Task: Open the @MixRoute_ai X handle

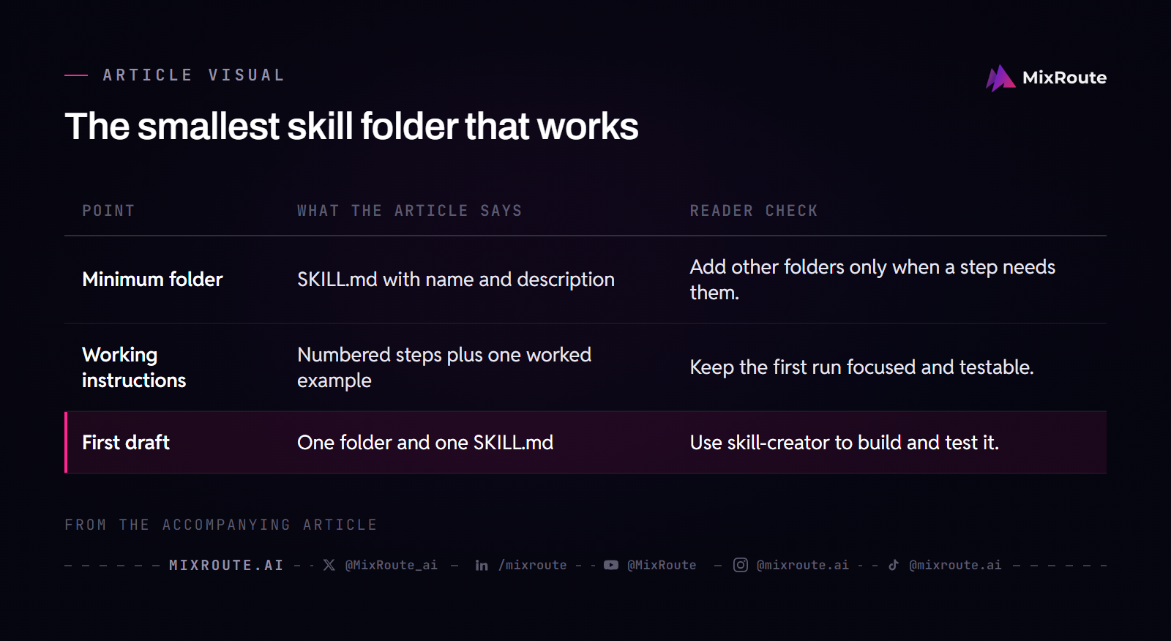Action: click(391, 565)
